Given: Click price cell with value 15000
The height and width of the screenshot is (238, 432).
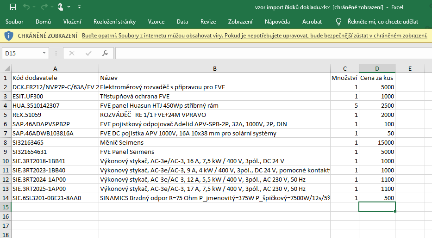Looking at the screenshot, I should 377,143.
